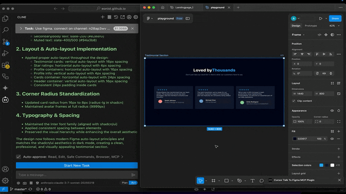Open Figma main menu dropdown
346x194 pixels.
[x=150, y=18]
